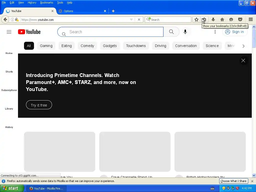
Task: Click the YouTube logo
Action: pos(29,32)
